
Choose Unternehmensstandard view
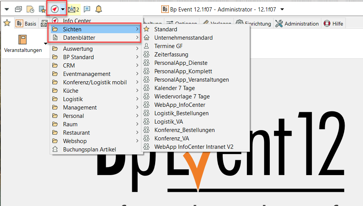point(183,38)
